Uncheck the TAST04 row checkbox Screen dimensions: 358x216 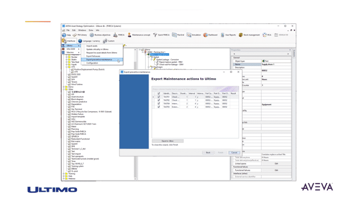(159, 103)
